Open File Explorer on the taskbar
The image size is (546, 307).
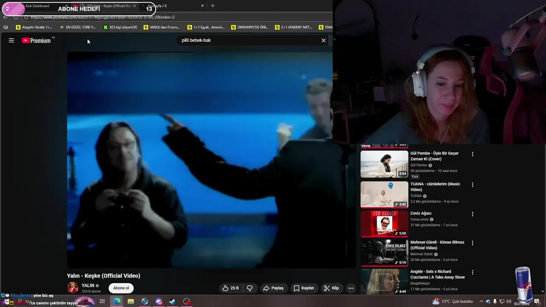131,301
